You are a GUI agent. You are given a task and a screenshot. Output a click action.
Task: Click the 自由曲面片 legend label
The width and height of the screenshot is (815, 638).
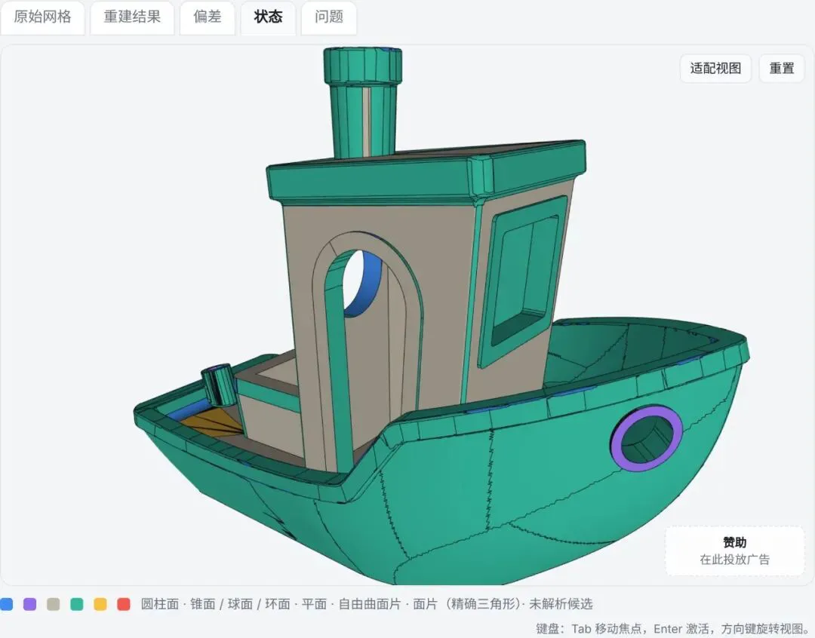(x=370, y=604)
